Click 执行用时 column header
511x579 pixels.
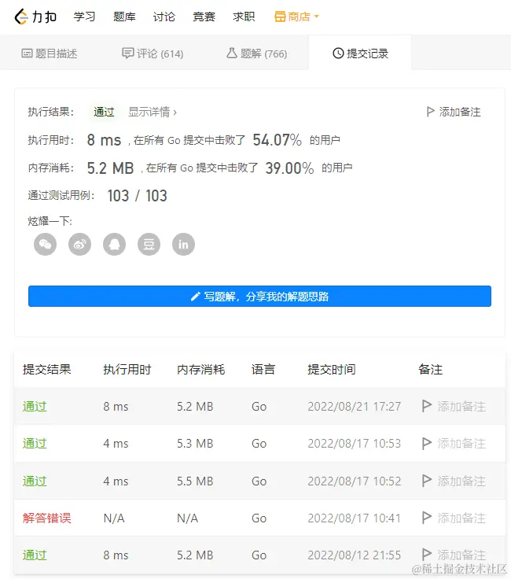point(127,369)
